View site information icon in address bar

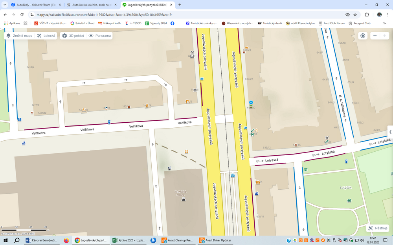32,15
